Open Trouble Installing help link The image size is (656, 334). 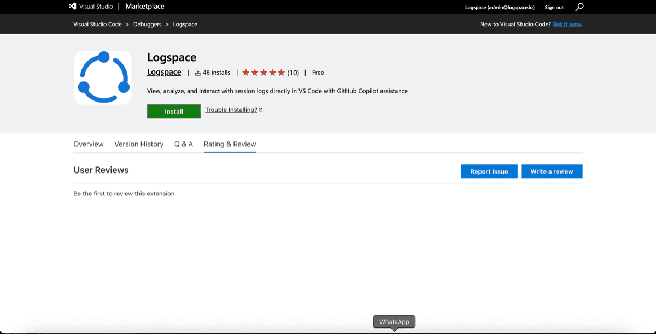[234, 110]
